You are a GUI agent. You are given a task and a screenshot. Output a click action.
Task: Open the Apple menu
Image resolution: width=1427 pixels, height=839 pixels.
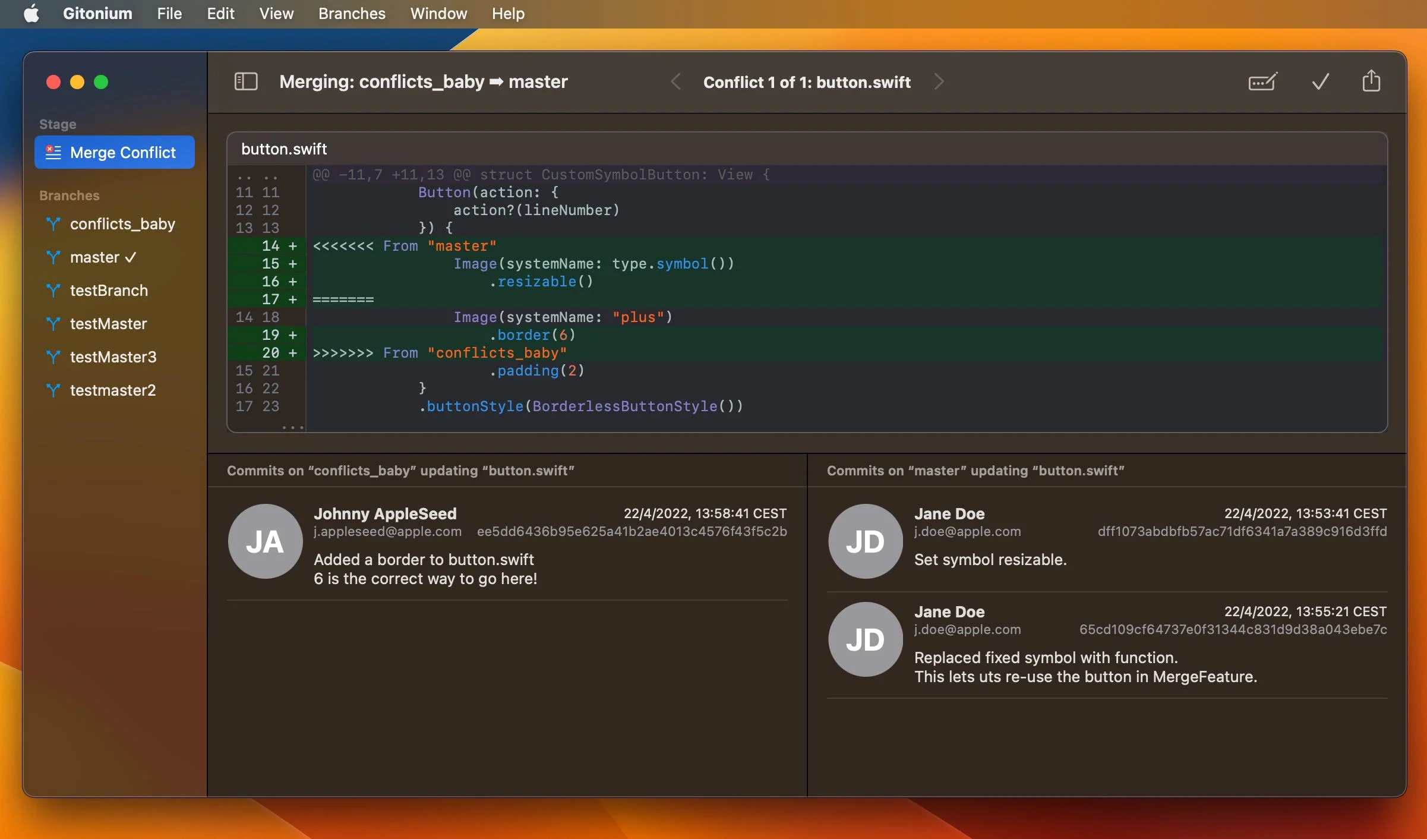[31, 14]
